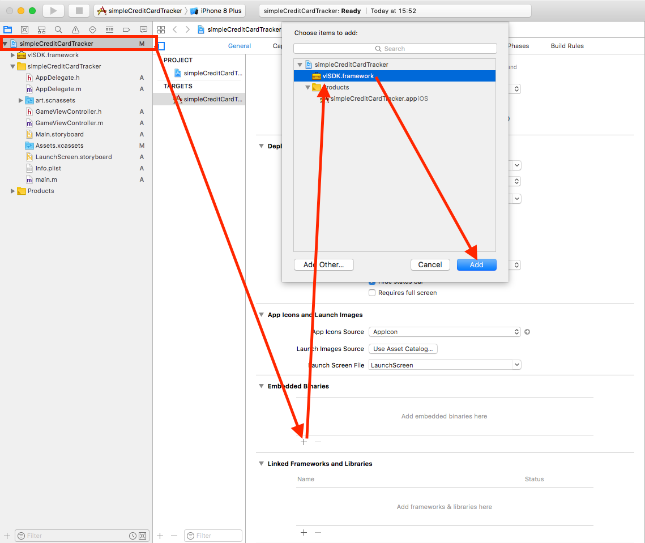
Task: Click the Run (play) button
Action: (x=53, y=11)
